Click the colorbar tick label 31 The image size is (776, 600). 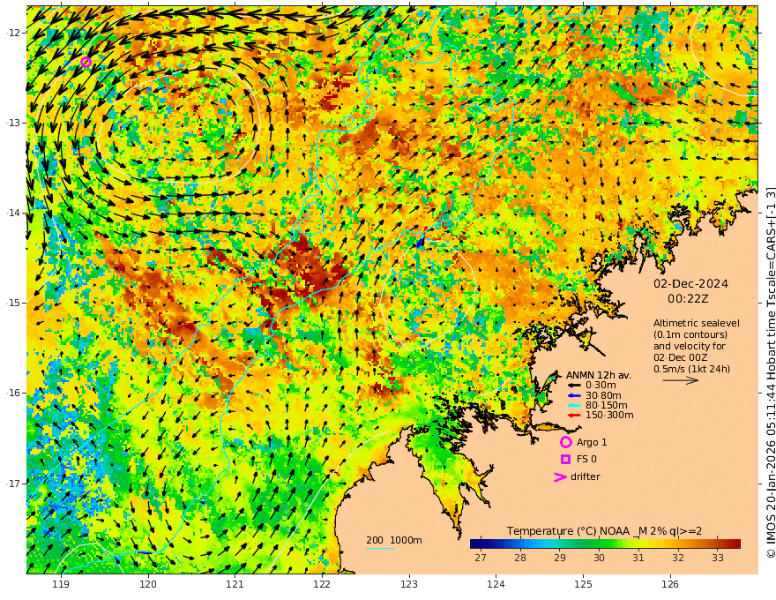tap(638, 558)
